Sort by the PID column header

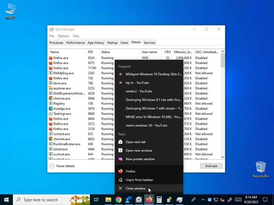pyautogui.click(x=93, y=52)
